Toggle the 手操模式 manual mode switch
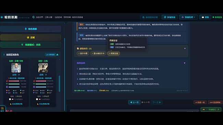This screenshot has height=125, width=223. (x=211, y=109)
